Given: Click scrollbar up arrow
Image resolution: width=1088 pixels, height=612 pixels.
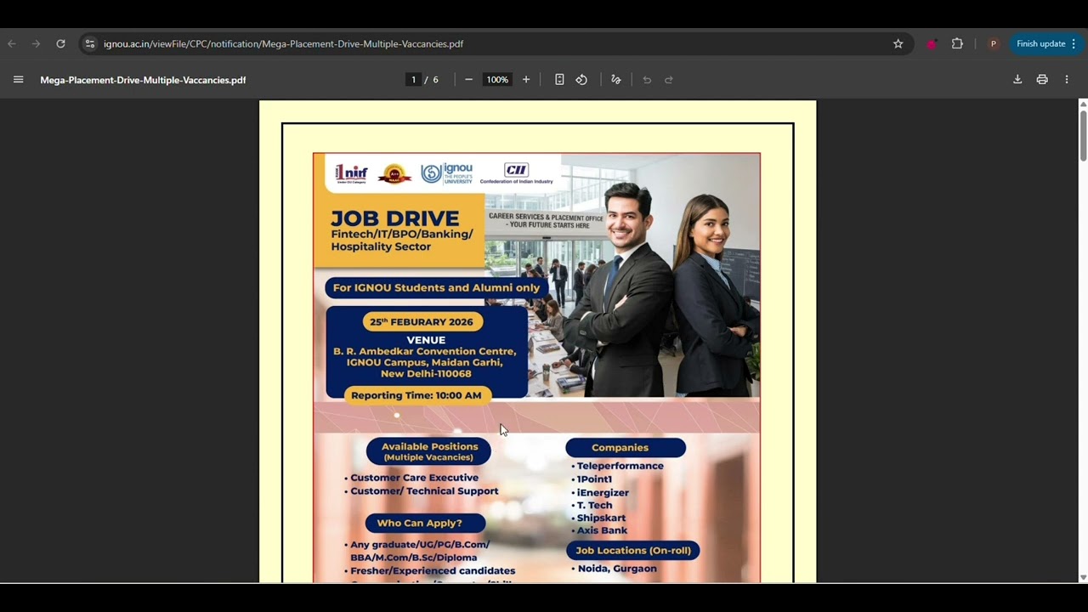Looking at the screenshot, I should click(1083, 104).
